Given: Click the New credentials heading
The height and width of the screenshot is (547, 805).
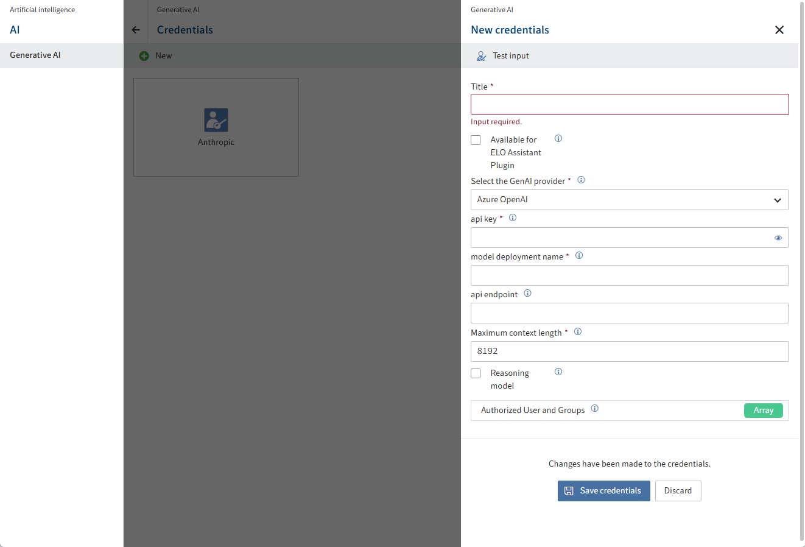Looking at the screenshot, I should point(510,30).
